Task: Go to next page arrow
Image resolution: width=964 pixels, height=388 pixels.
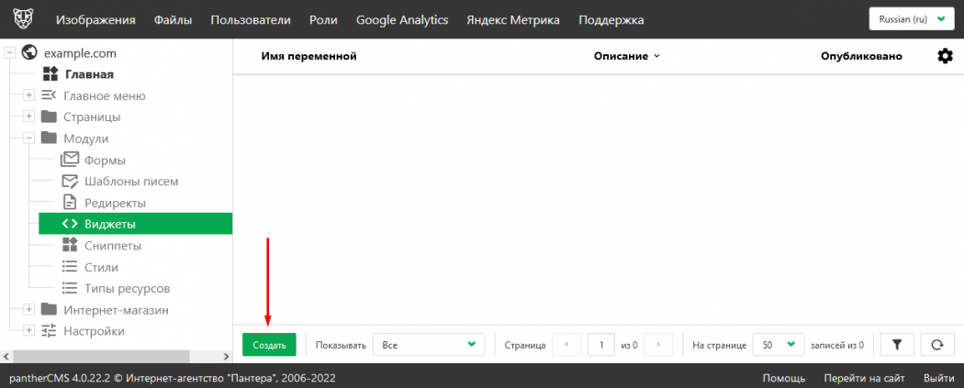Action: 658,345
